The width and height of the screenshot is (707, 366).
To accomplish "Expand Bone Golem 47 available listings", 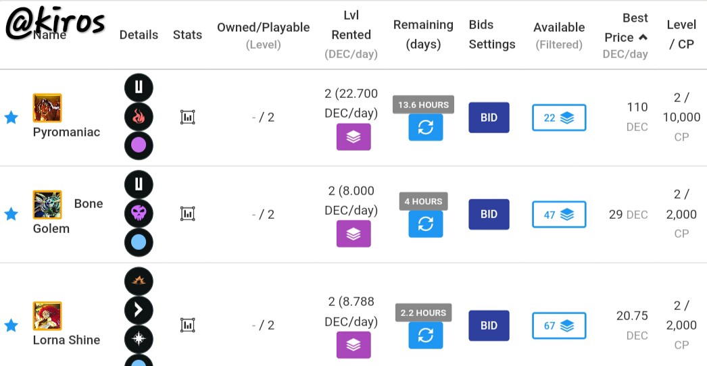I will pyautogui.click(x=559, y=215).
